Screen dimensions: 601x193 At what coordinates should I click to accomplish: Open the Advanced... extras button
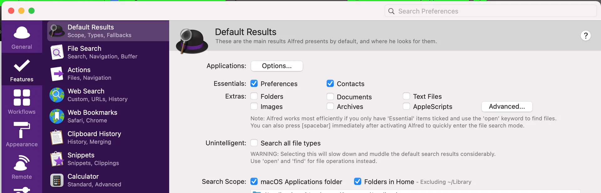pyautogui.click(x=507, y=107)
